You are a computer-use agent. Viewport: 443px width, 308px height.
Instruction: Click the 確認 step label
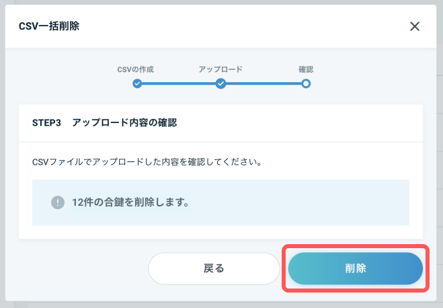click(x=306, y=69)
